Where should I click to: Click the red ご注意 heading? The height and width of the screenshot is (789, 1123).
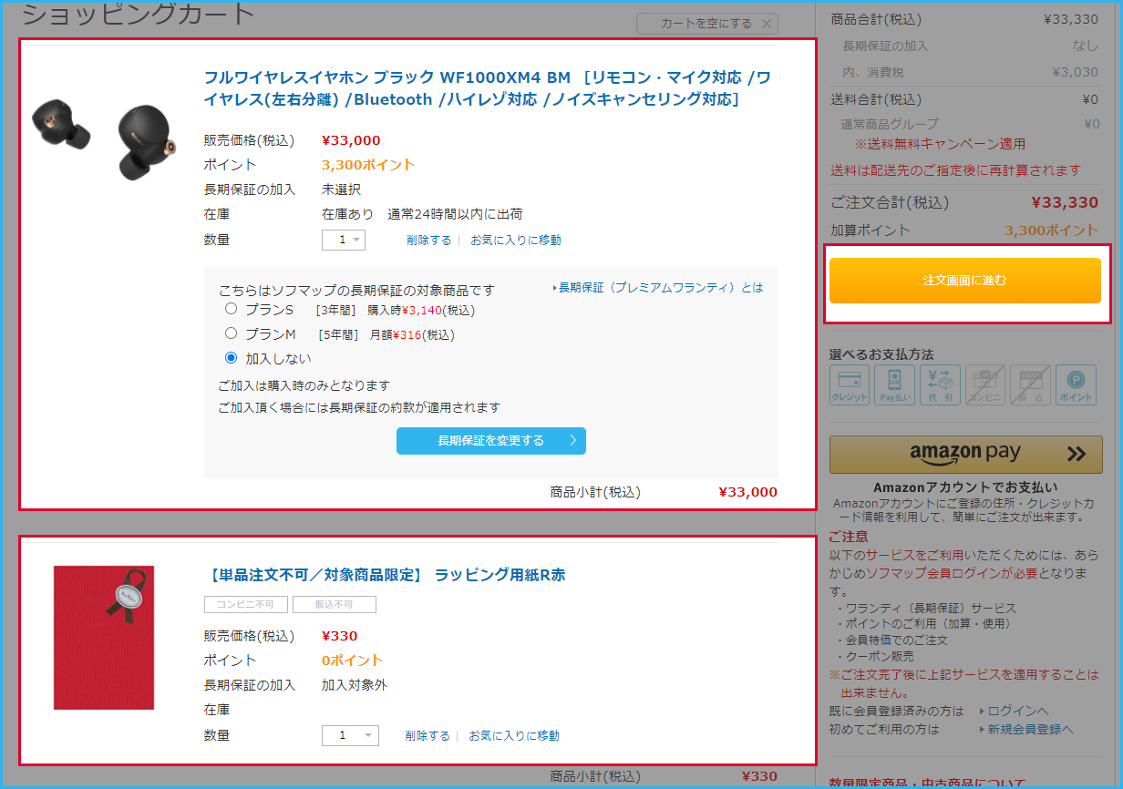(849, 537)
